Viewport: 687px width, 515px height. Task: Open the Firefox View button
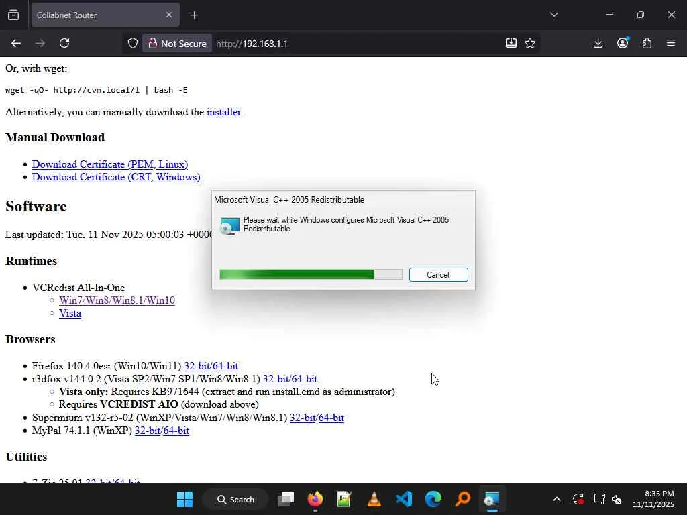pos(13,15)
